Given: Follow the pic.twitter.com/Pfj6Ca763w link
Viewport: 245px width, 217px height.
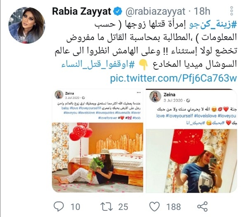Looking at the screenshot, I should 174,78.
